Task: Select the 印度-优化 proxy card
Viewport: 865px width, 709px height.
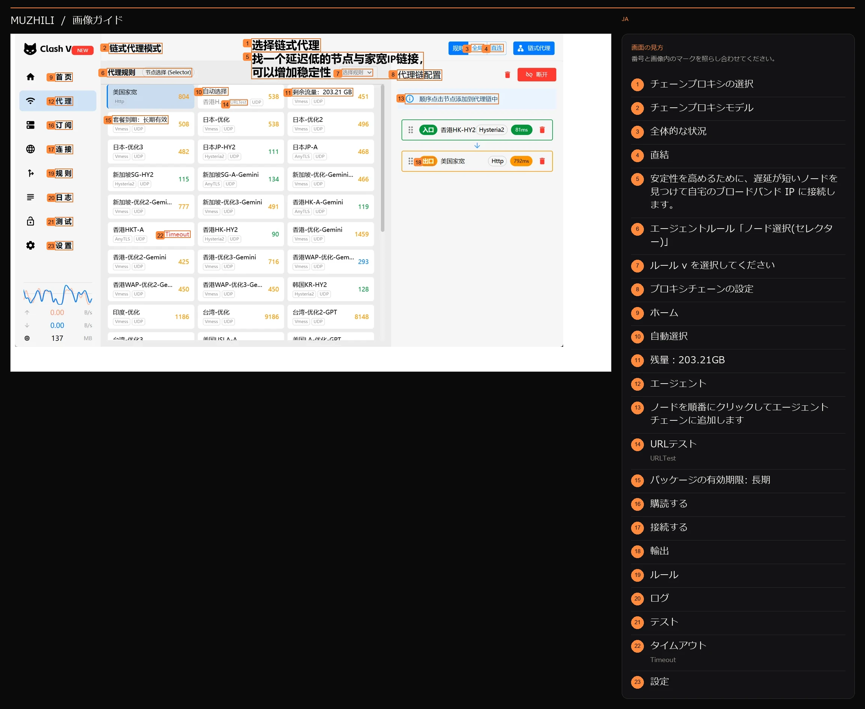Action: (151, 316)
